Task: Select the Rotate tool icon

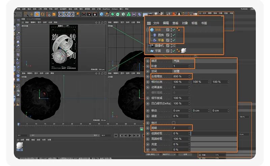Action: pyautogui.click(x=43, y=14)
